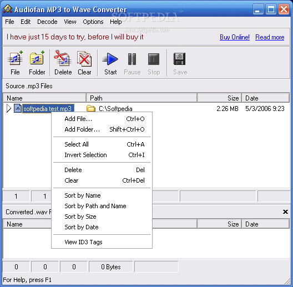Follow the Read more link
This screenshot has height=287, width=293.
coord(270,37)
